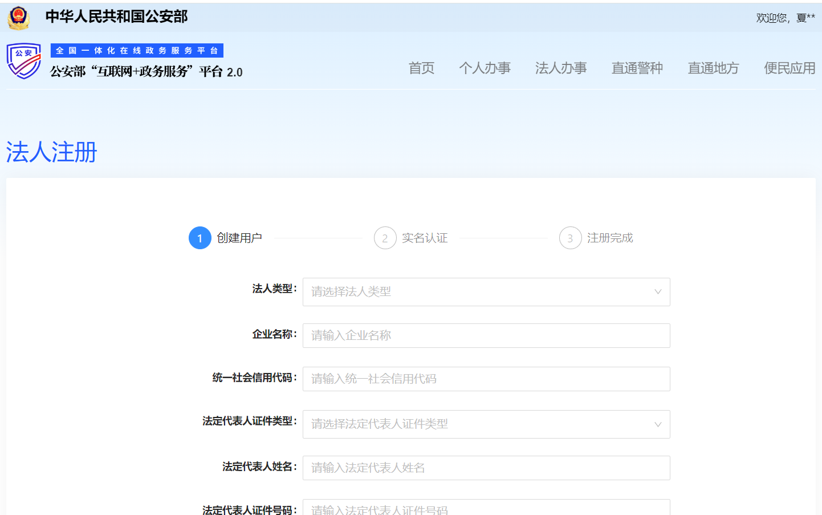Open the 法定代表人证件类型 dropdown

click(486, 424)
